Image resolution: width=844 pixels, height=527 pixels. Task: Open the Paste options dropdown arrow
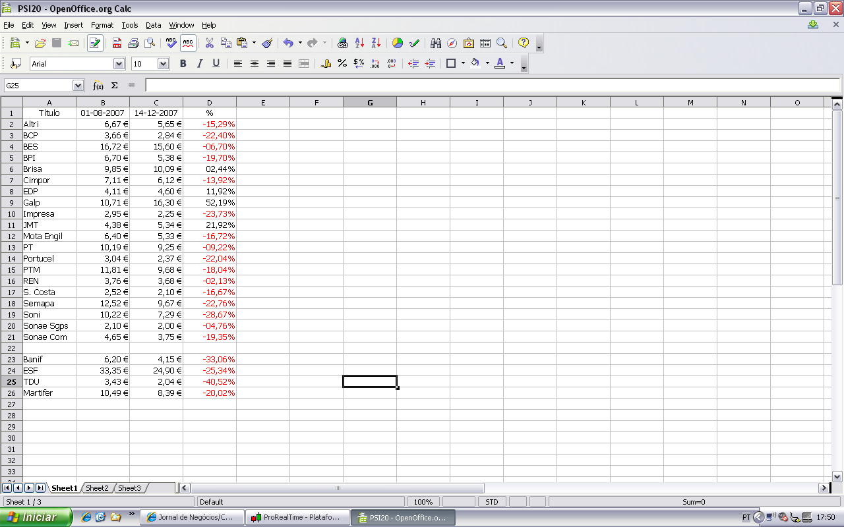coord(254,43)
